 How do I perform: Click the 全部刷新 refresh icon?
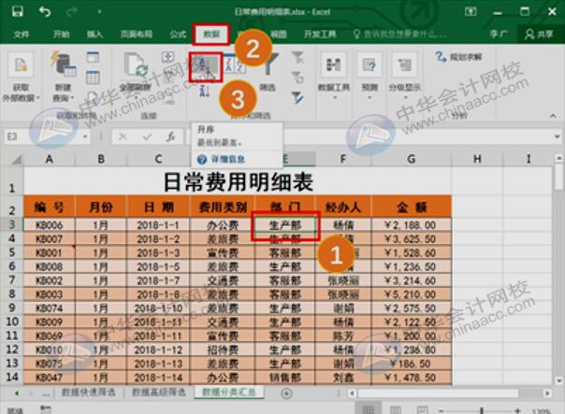tap(136, 64)
